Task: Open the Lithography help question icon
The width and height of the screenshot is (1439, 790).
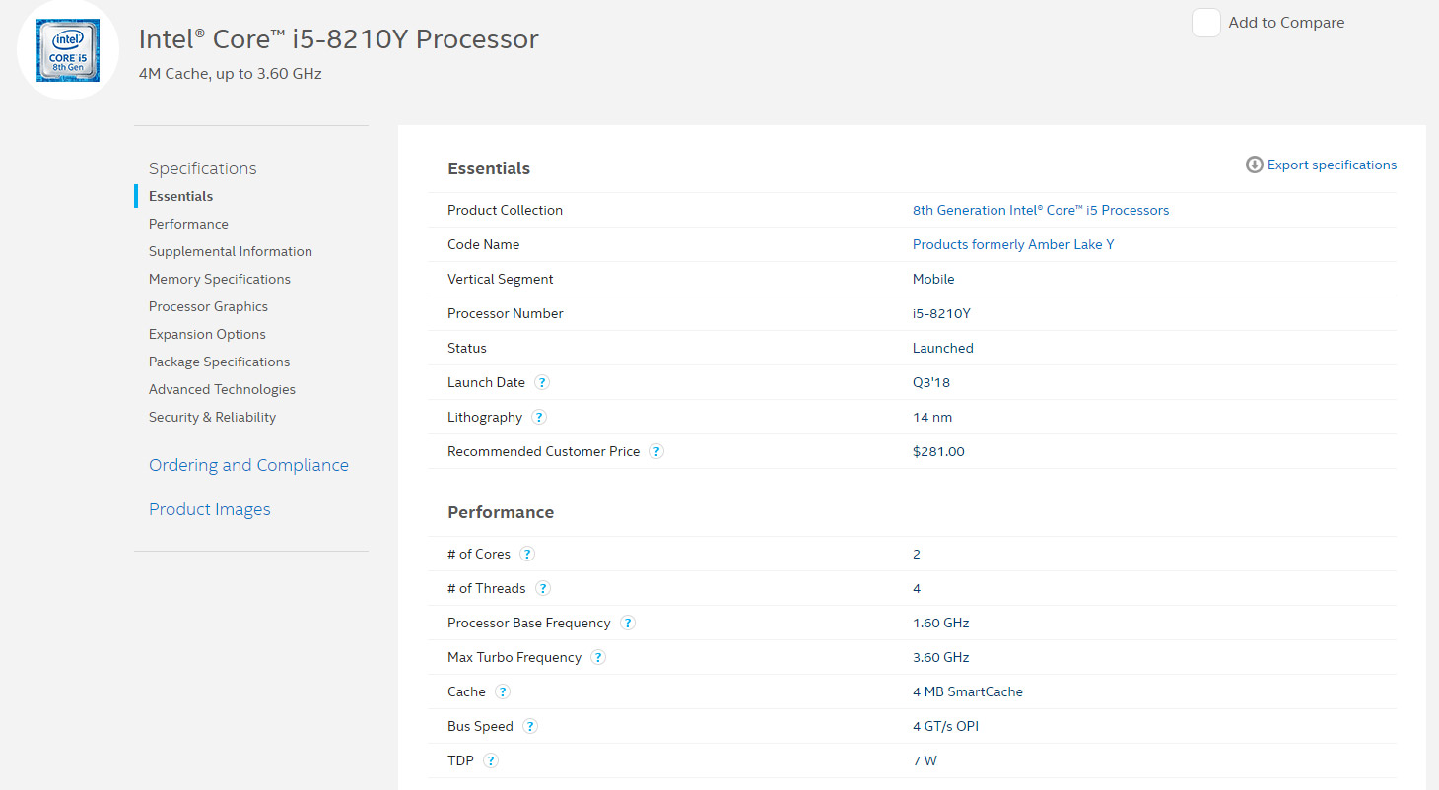Action: click(539, 417)
